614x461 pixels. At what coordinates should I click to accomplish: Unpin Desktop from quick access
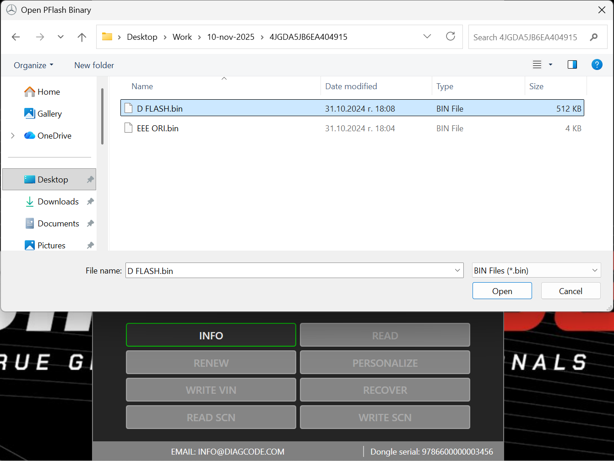point(90,180)
